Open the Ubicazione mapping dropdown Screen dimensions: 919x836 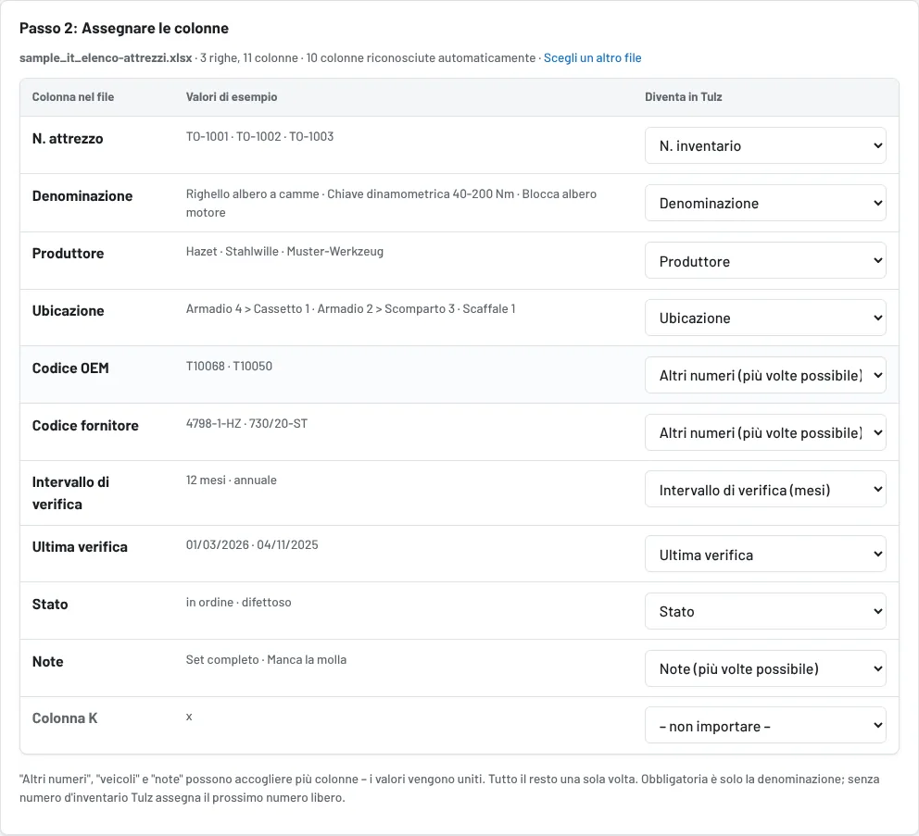tap(765, 318)
